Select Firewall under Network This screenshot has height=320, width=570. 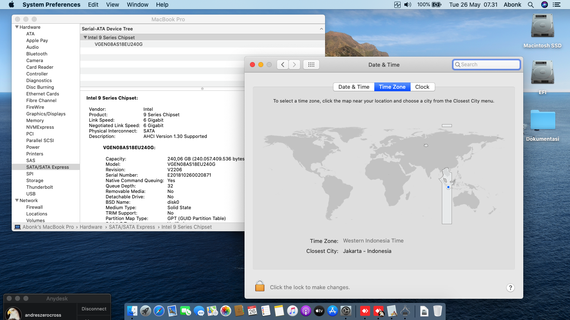pos(35,207)
